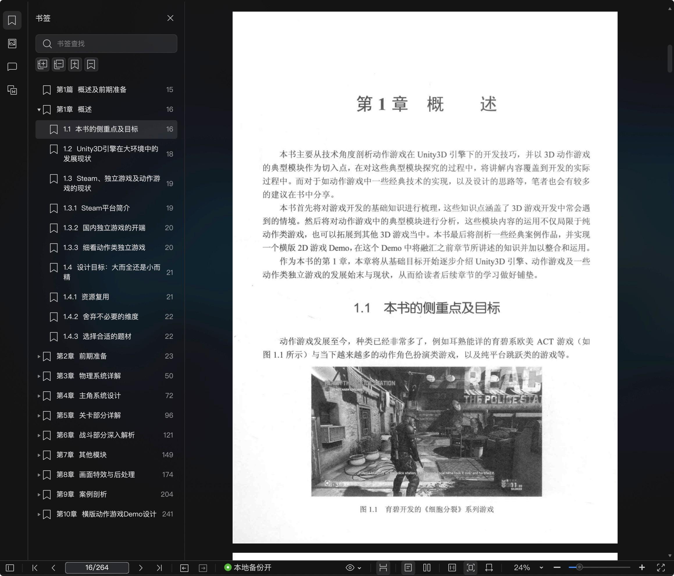This screenshot has width=674, height=576.
Task: Go to the next page
Action: (140, 568)
